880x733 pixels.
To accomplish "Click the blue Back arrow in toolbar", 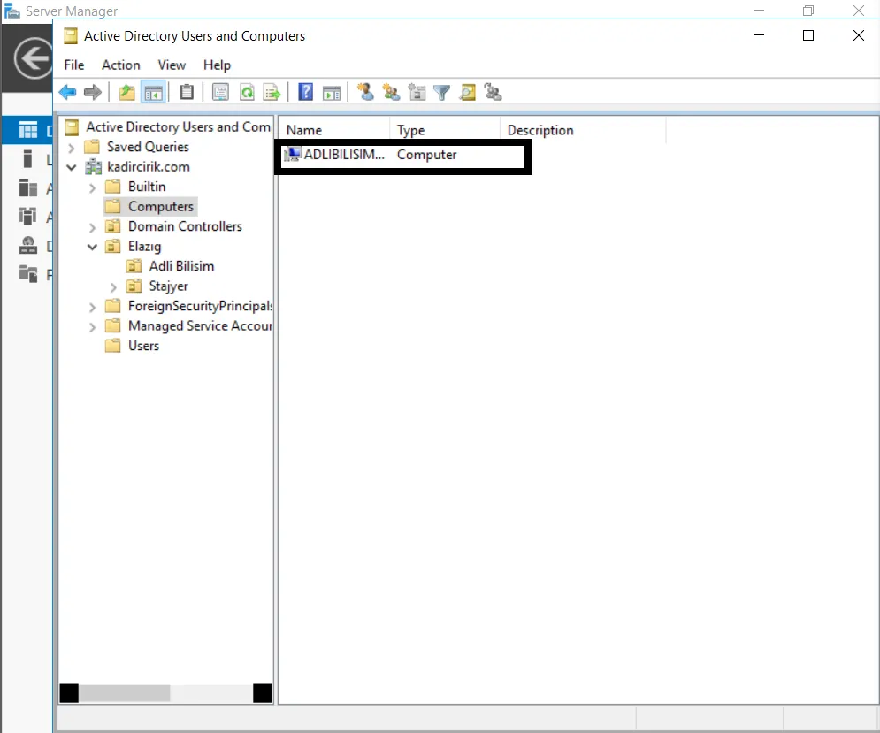I will [x=67, y=92].
